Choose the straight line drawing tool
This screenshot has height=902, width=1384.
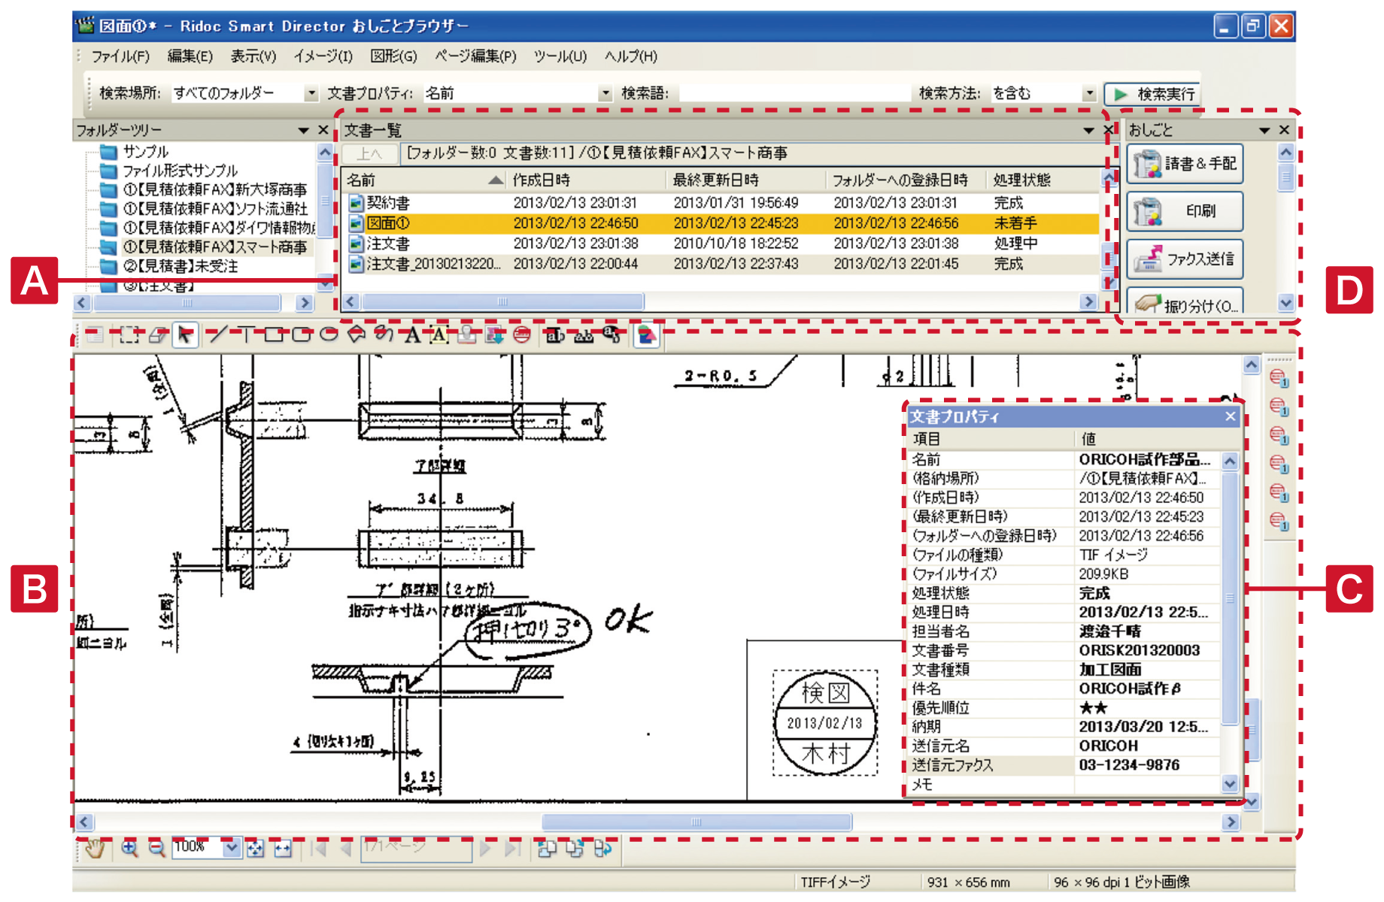pyautogui.click(x=217, y=335)
